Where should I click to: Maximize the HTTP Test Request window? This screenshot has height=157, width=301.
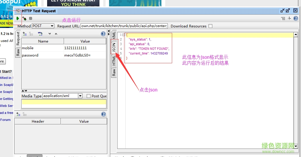[x=288, y=11]
